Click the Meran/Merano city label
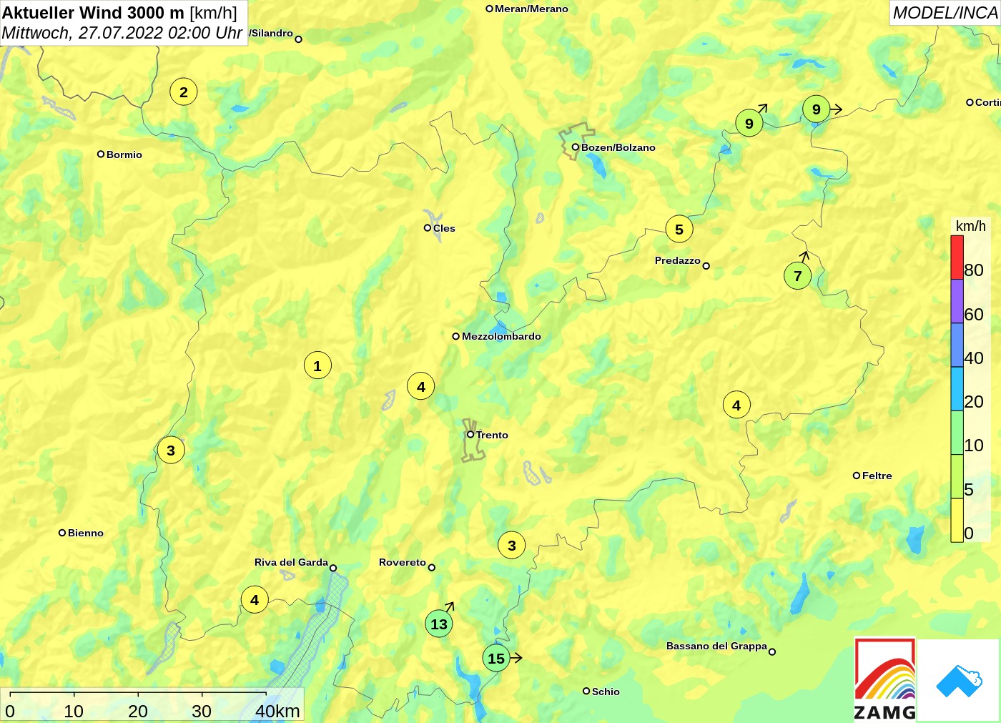 [531, 9]
